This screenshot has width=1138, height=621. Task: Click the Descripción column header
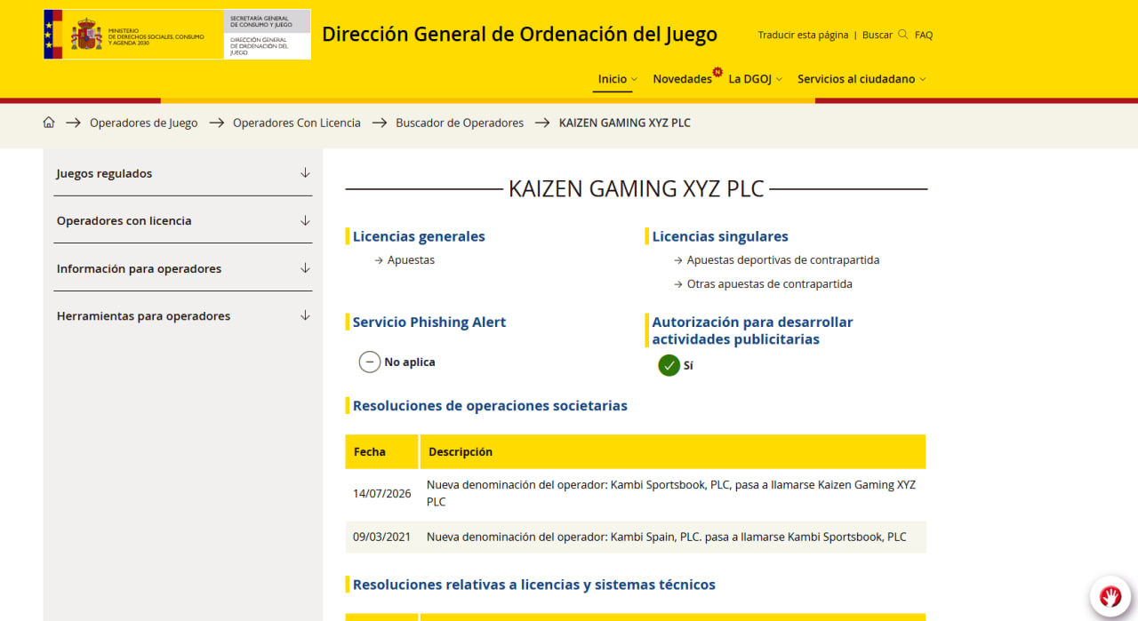point(673,451)
